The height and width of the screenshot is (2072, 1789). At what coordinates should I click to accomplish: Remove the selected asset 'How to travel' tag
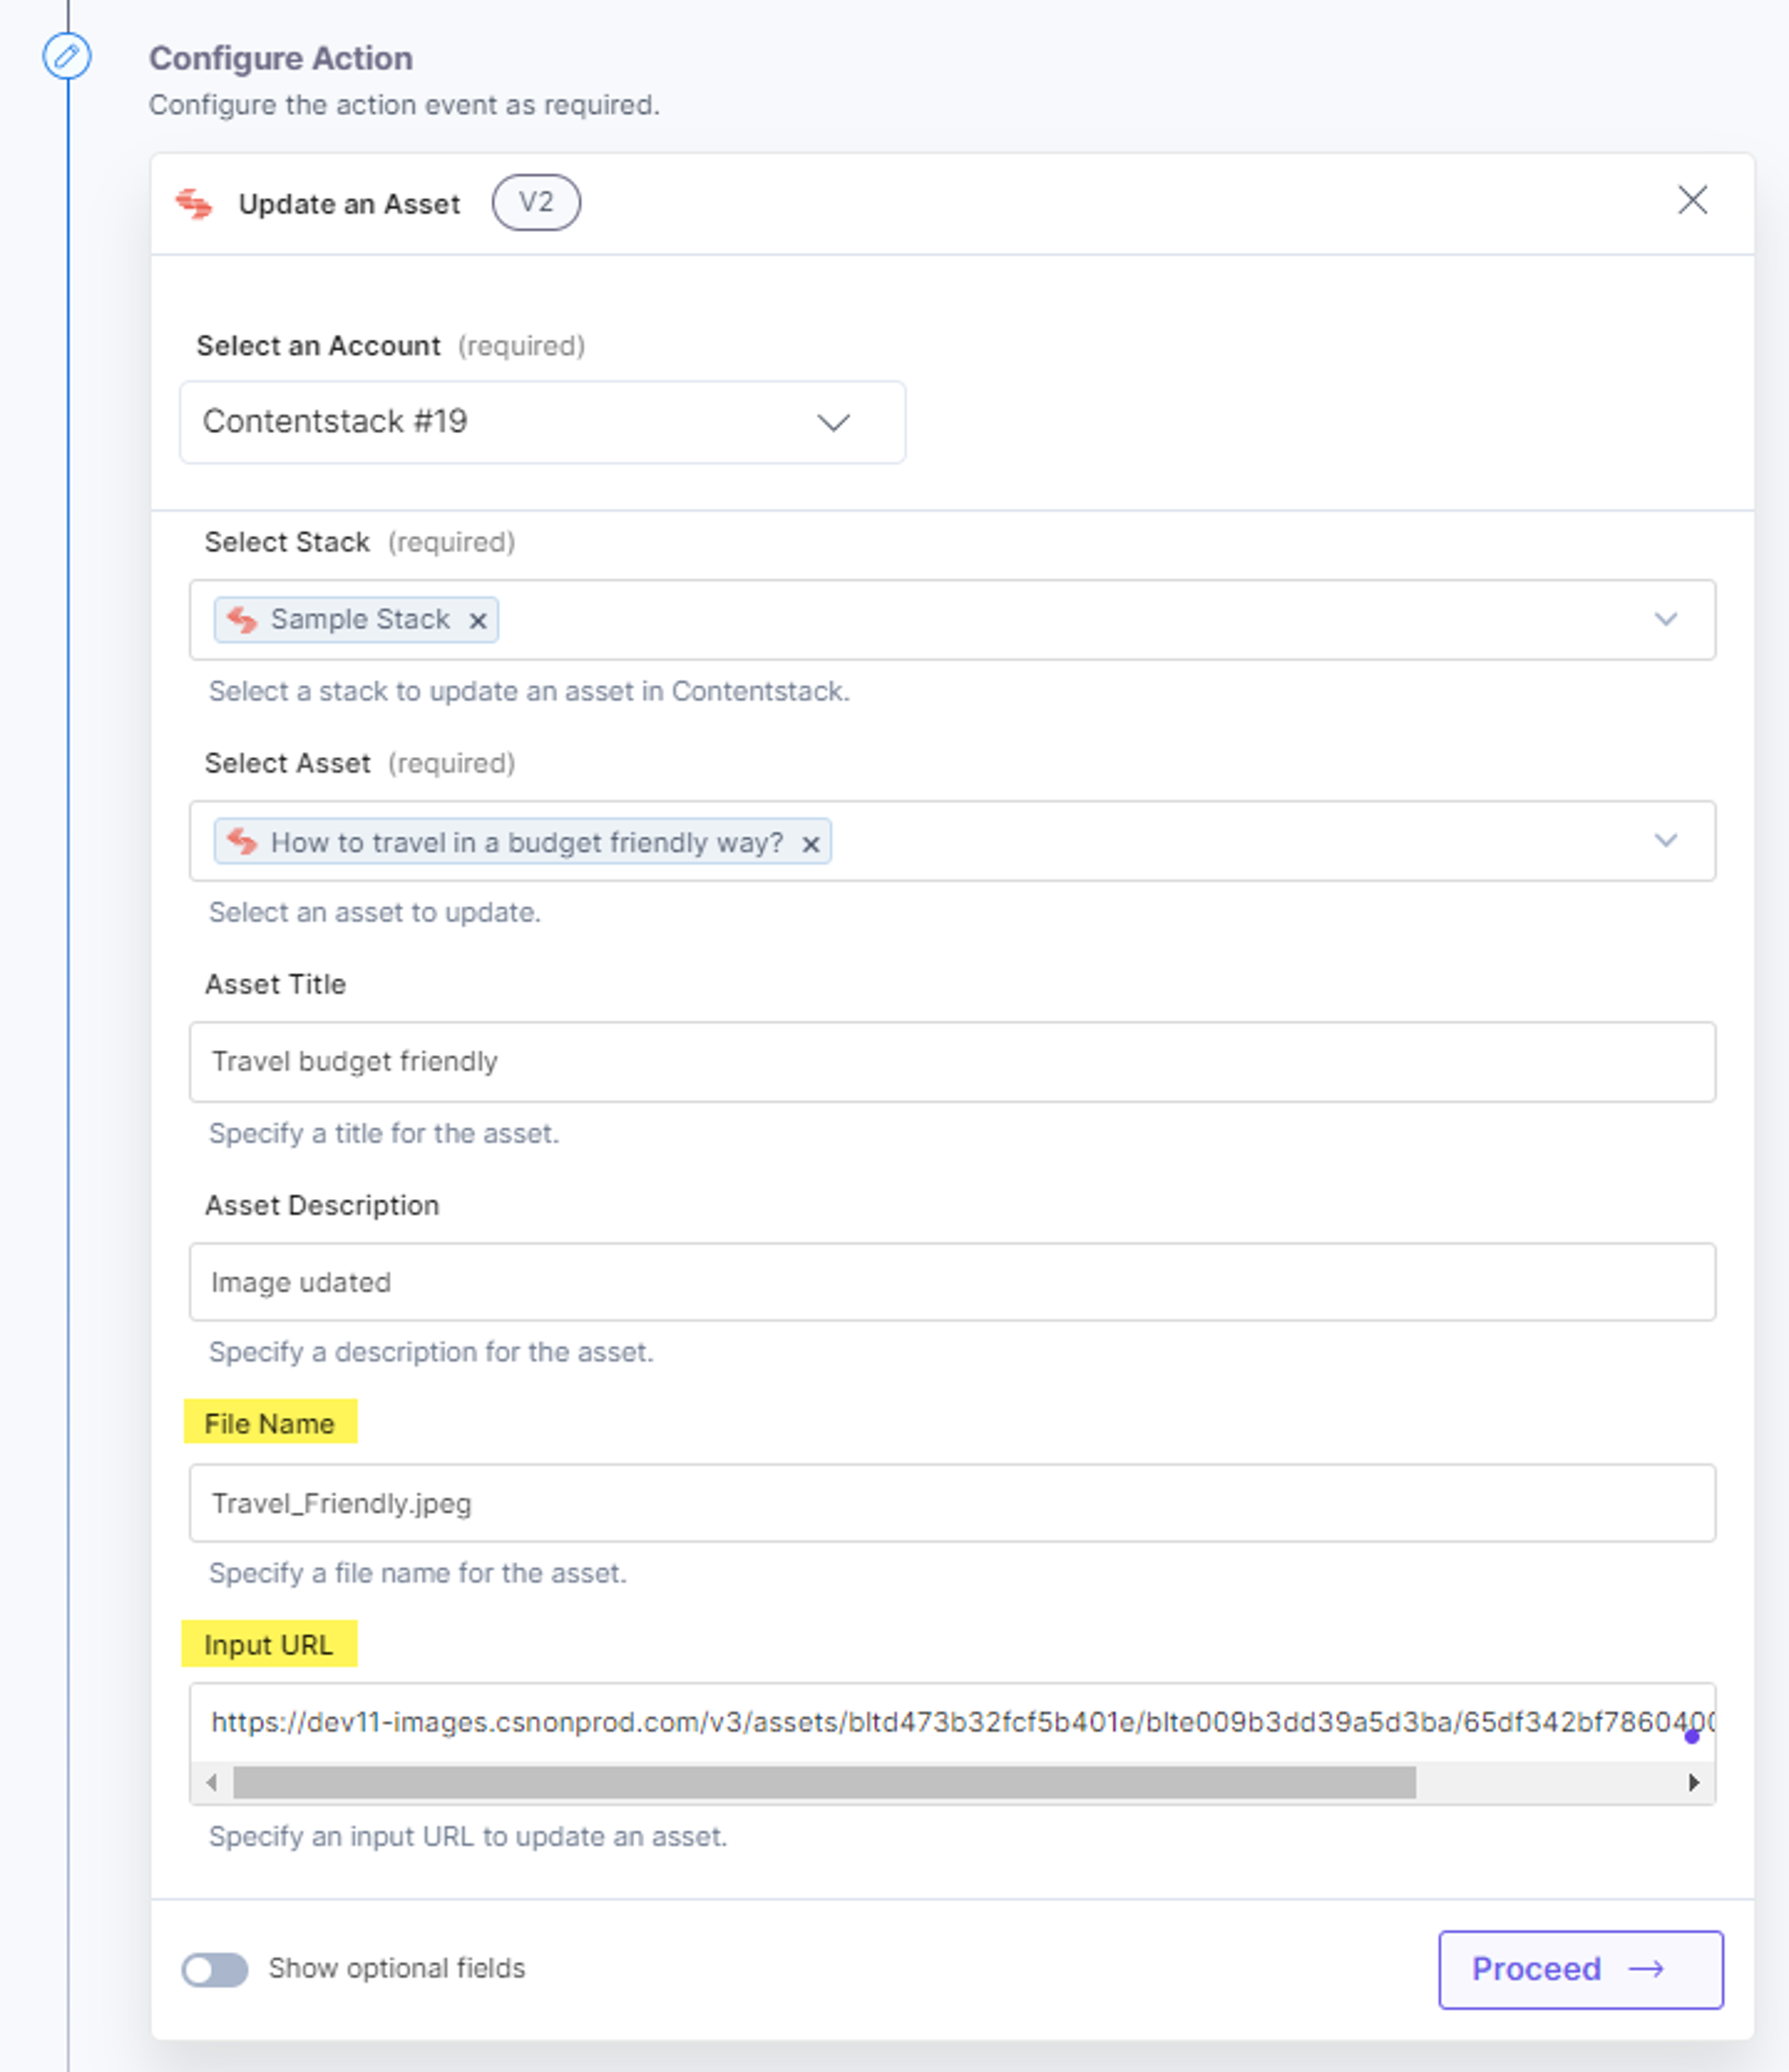811,844
